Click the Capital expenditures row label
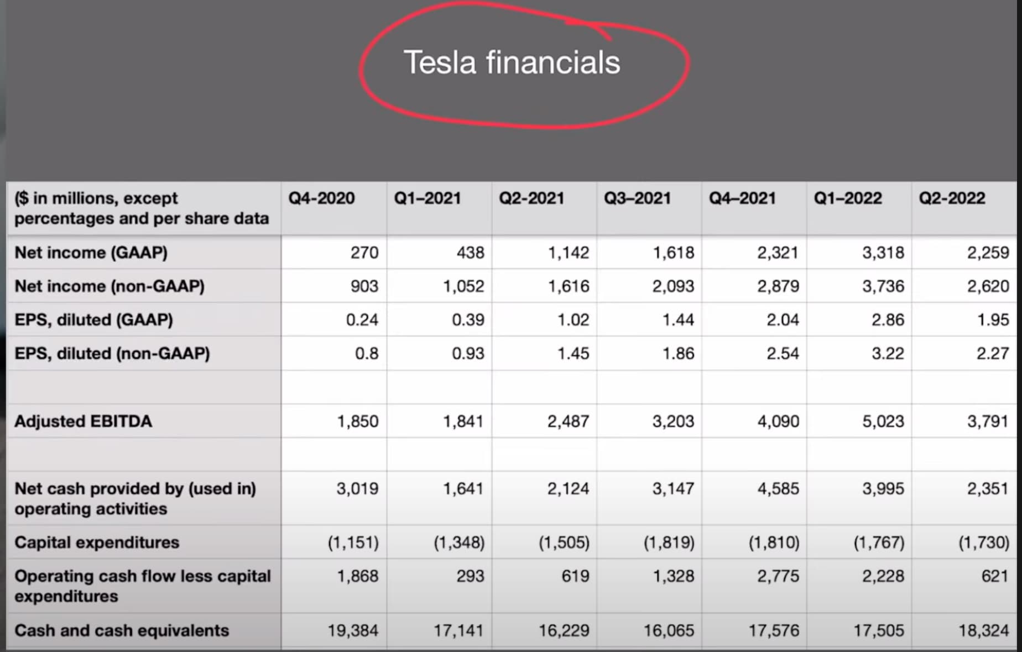This screenshot has height=652, width=1022. (x=97, y=543)
